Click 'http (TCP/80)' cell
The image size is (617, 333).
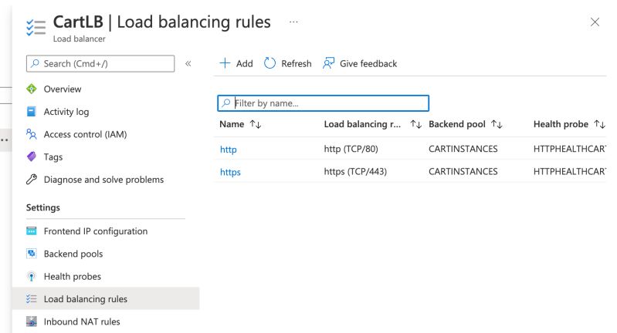351,149
